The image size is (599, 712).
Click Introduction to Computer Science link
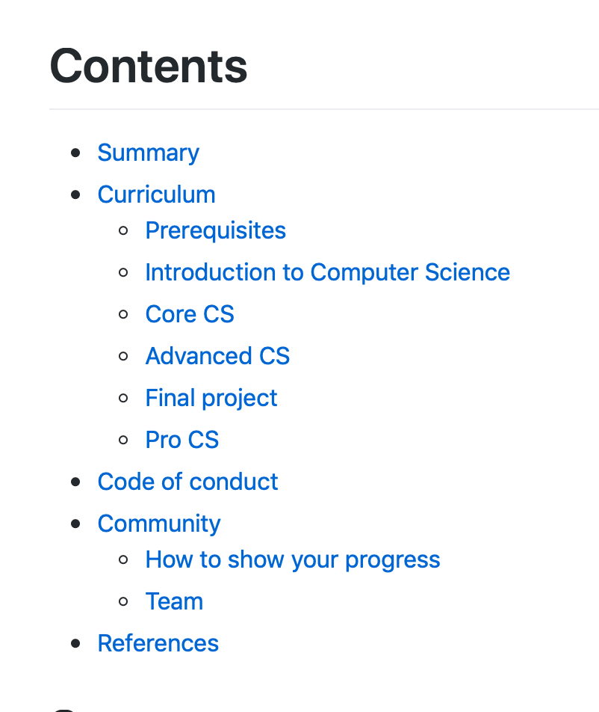click(327, 272)
